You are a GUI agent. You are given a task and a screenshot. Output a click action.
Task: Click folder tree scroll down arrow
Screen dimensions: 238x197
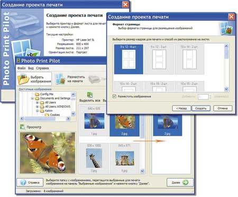74,114
